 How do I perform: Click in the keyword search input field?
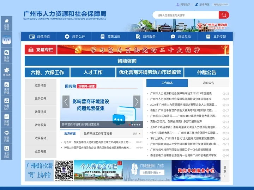tap(186, 15)
